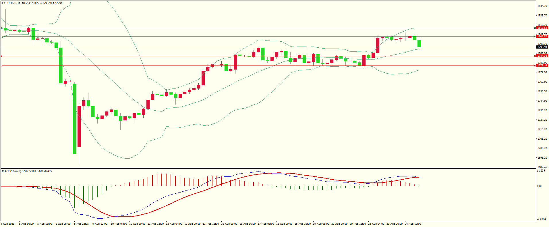
Task: Click the 19 Aug 08:00 time label
Action: coord(321,224)
